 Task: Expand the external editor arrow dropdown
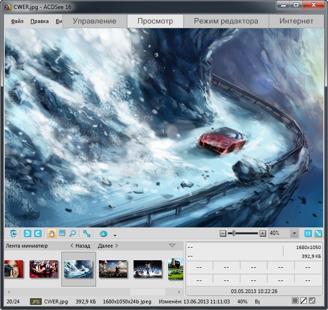click(115, 235)
